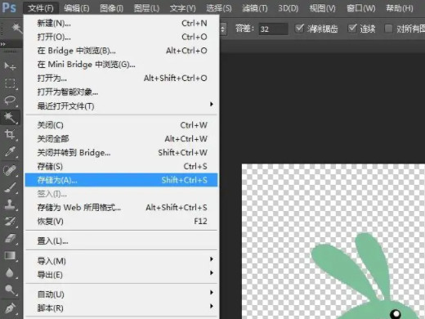This screenshot has height=319, width=425.
Task: Select the History Brush tool
Action: (x=10, y=222)
